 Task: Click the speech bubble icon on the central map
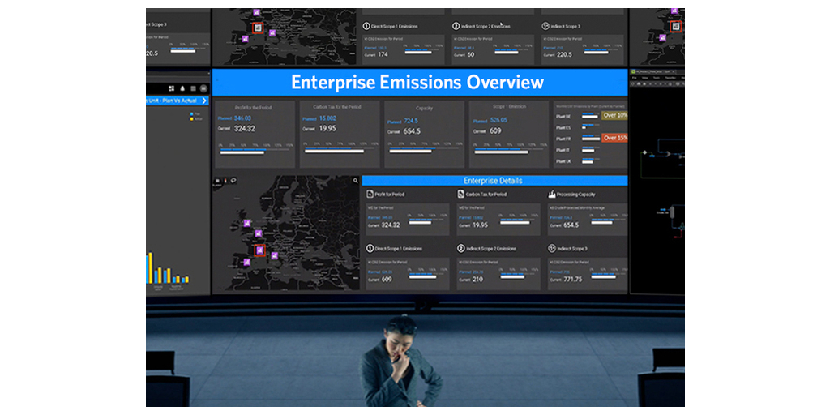[x=233, y=180]
